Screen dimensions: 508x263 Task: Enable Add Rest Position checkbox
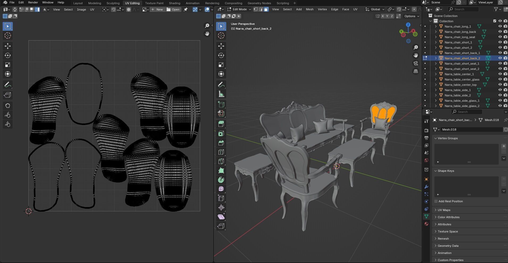pyautogui.click(x=436, y=201)
